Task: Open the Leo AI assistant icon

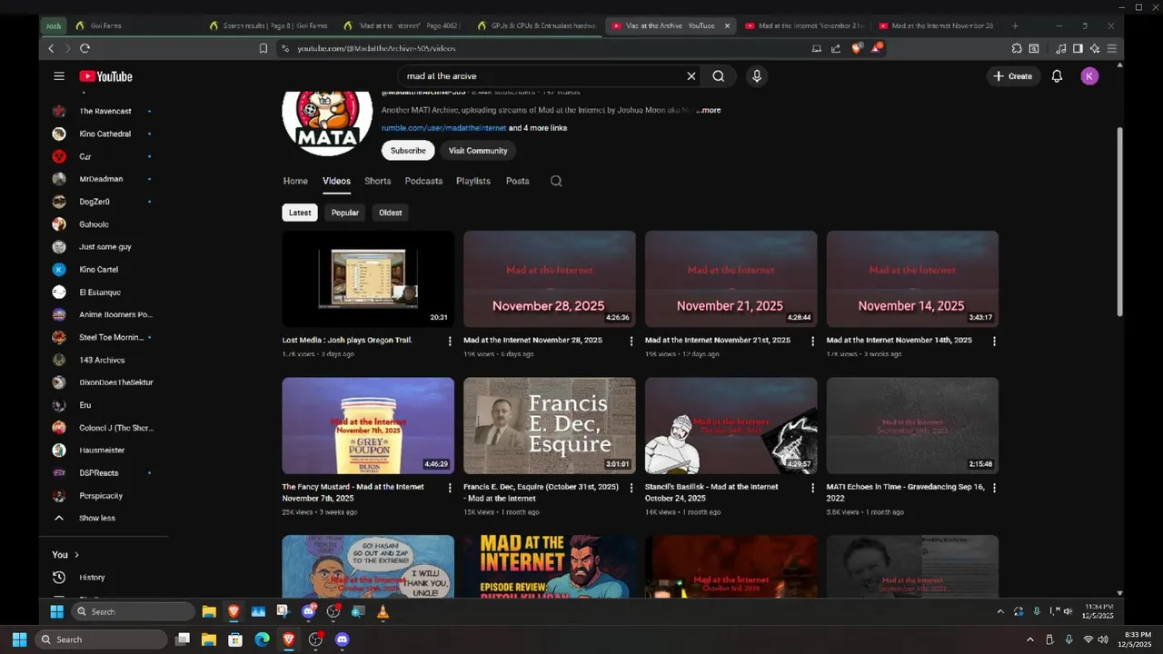Action: tap(1095, 48)
